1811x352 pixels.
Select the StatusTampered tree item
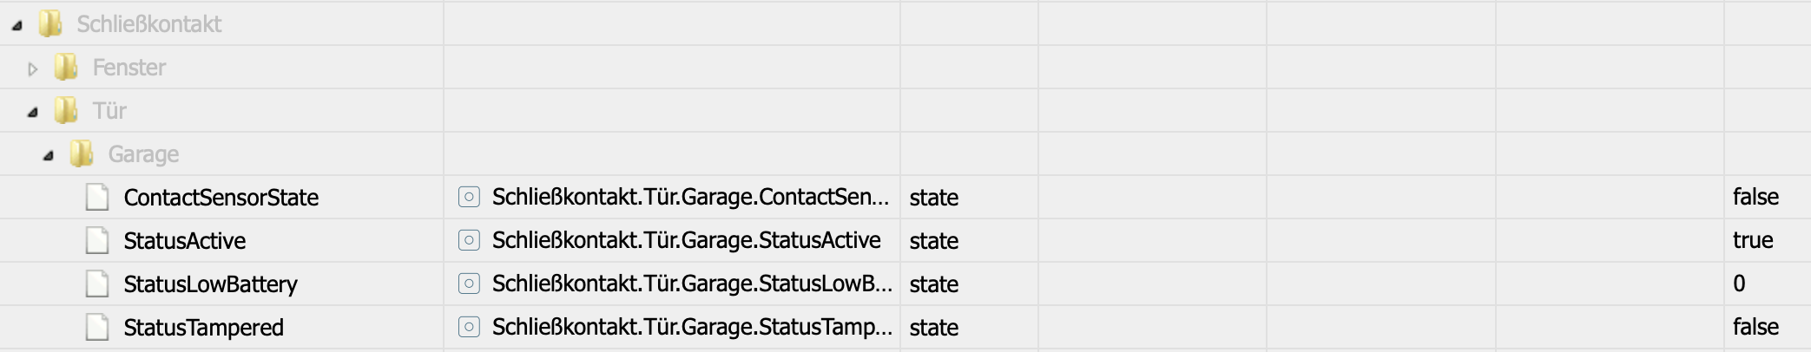pyautogui.click(x=203, y=328)
